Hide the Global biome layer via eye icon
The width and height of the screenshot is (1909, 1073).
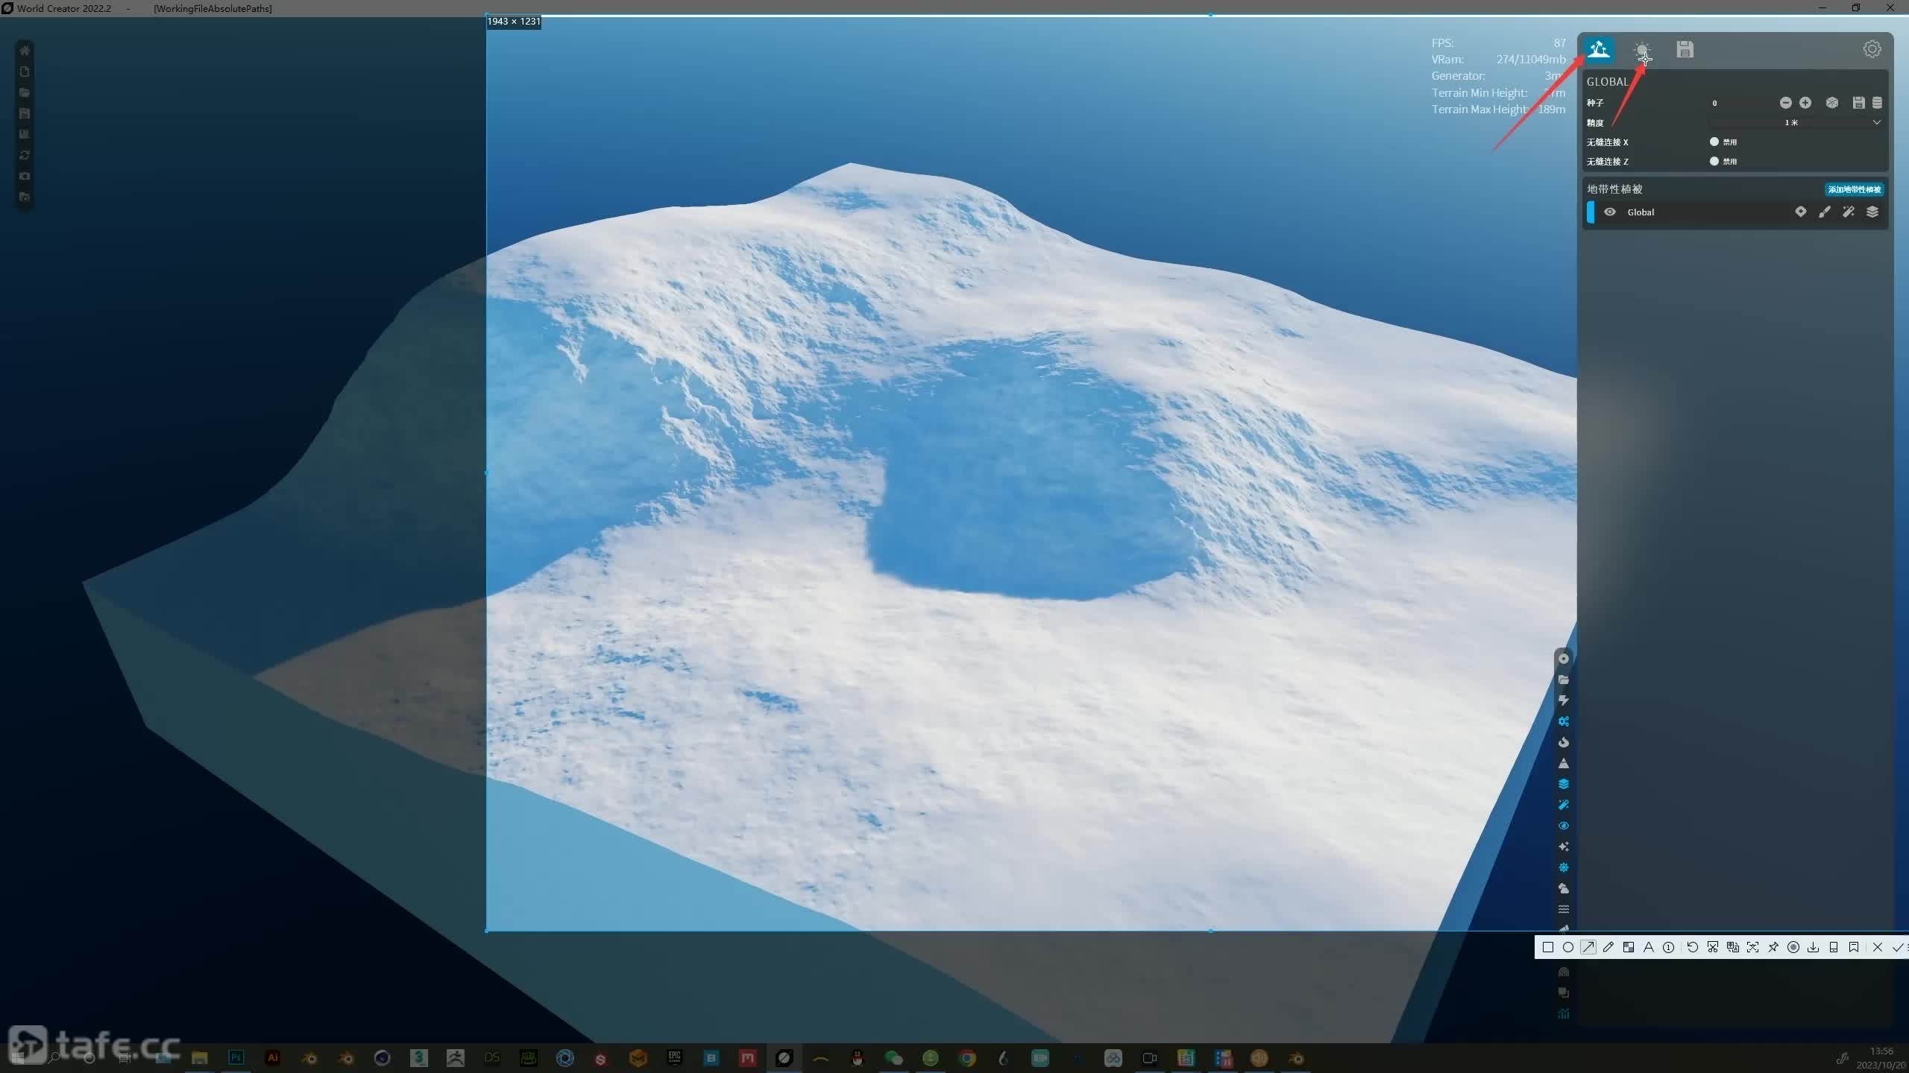[1610, 212]
